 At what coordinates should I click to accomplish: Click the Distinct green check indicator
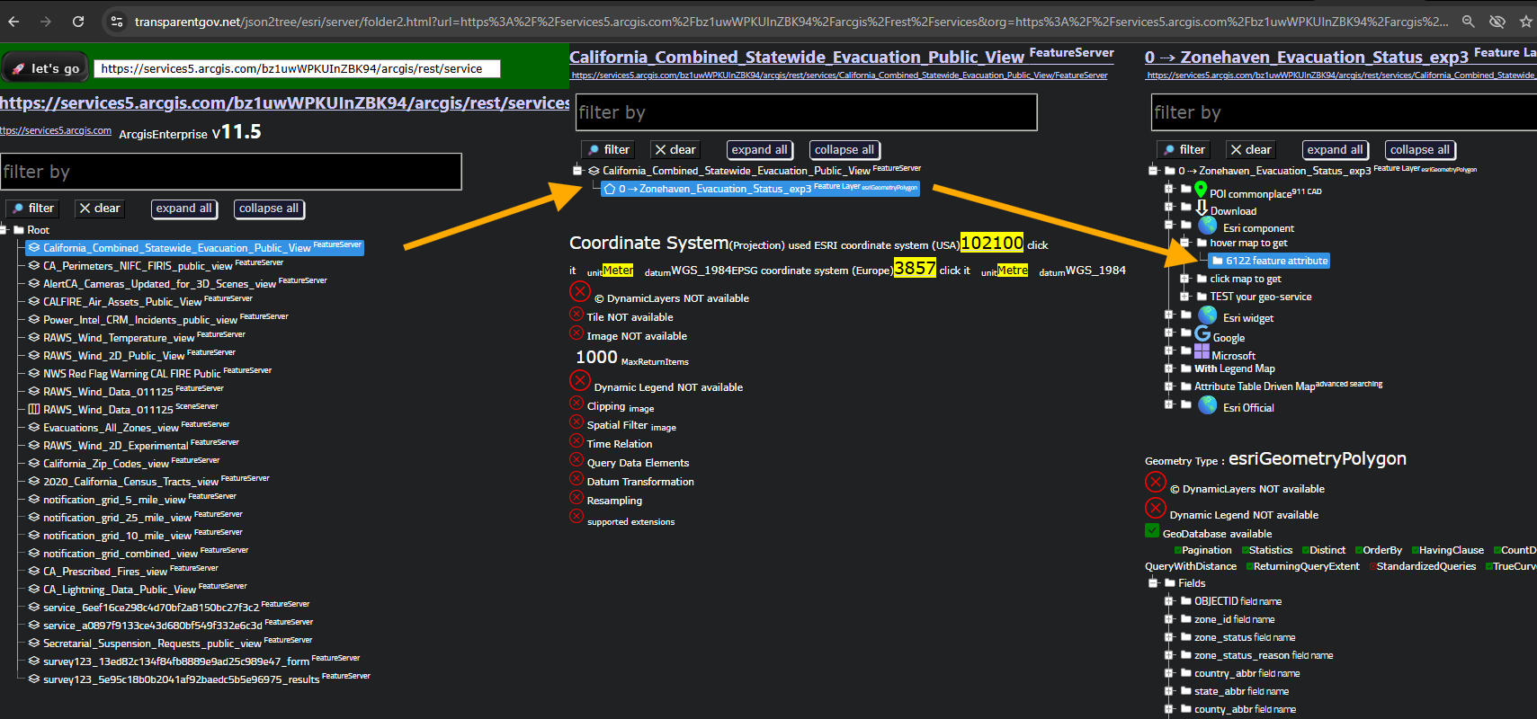pos(1306,550)
